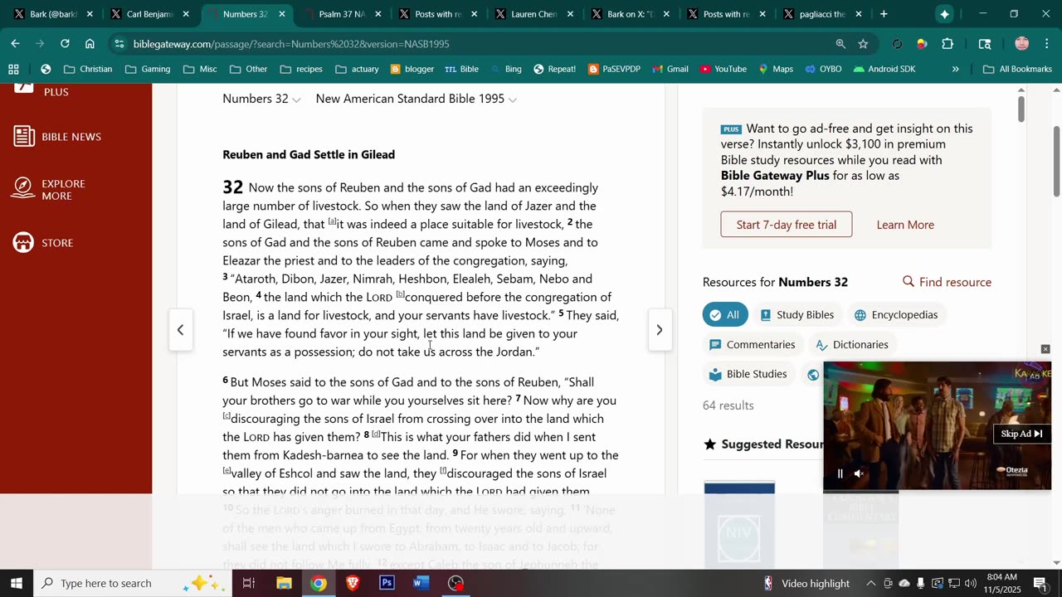The height and width of the screenshot is (597, 1062).
Task: Open Bible News sidebar icon
Action: tap(24, 137)
